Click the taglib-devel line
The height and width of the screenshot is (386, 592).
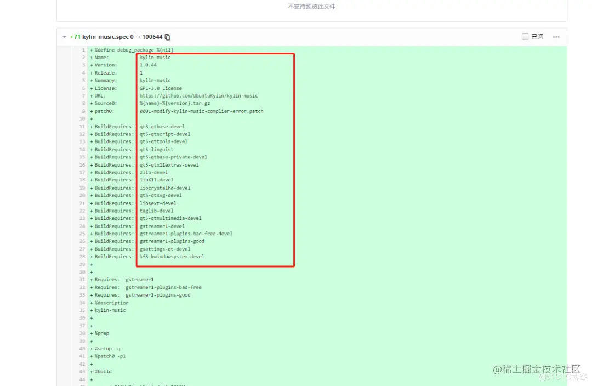tap(132, 211)
